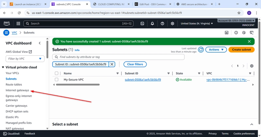View site information icon in address bar
The height and width of the screenshot is (137, 261).
[x=28, y=13]
